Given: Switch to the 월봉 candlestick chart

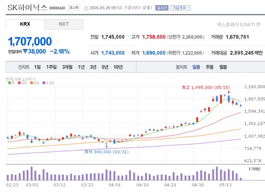Looking at the screenshot, I should [223, 67].
